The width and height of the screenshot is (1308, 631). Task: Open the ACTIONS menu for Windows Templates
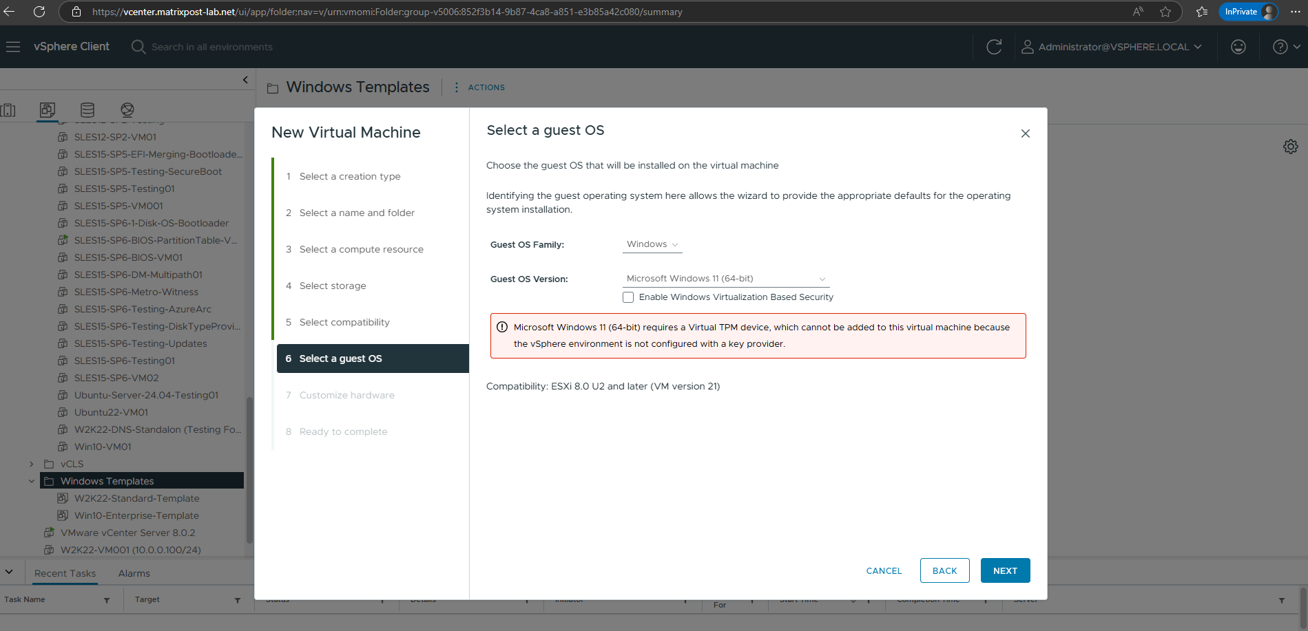tap(480, 87)
